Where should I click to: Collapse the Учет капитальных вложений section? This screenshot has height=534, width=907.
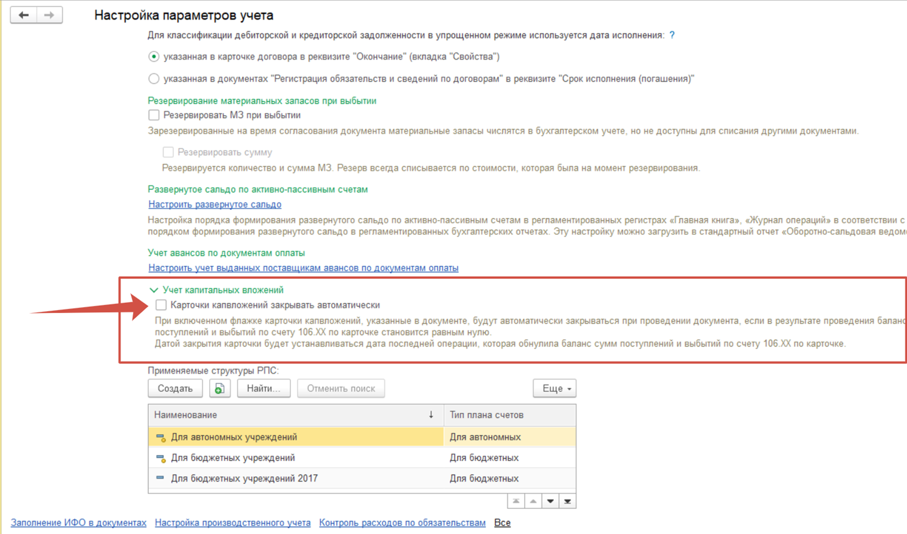154,290
